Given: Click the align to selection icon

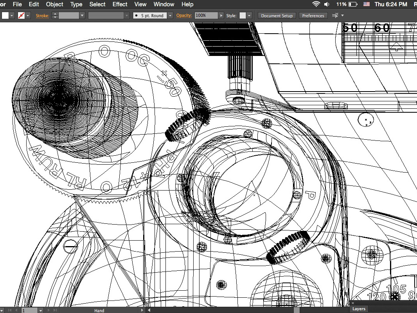Looking at the screenshot, I should click(x=335, y=15).
